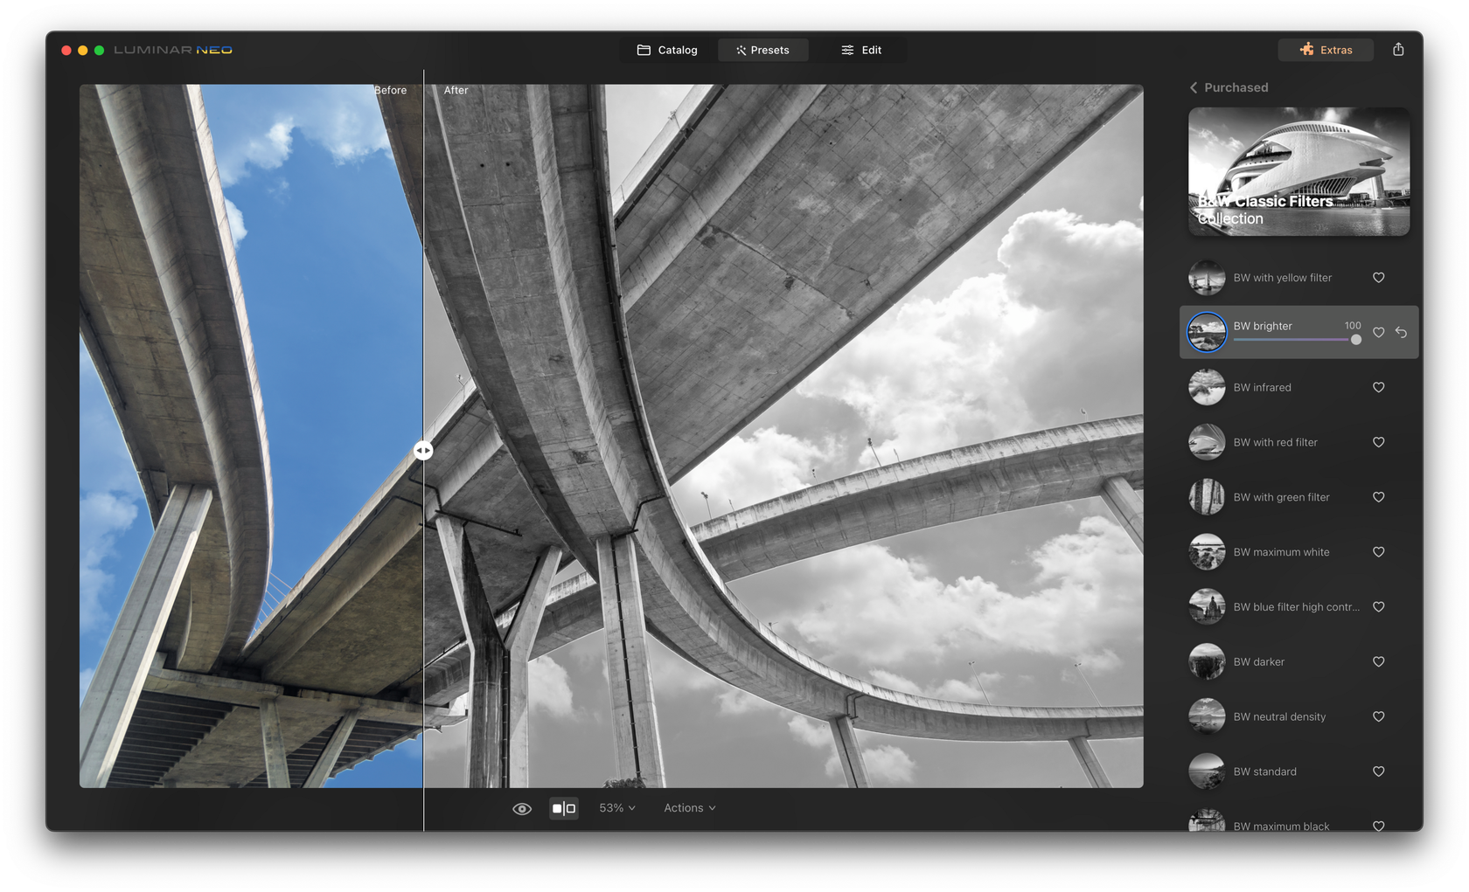This screenshot has width=1469, height=892.
Task: Open the B&W Classic Filters Collection thumbnail
Action: [1298, 171]
